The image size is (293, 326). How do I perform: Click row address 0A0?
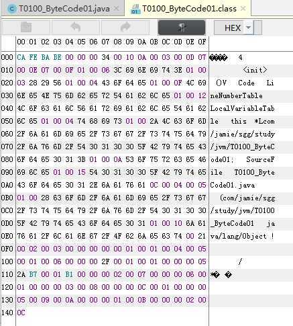[x=7, y=185]
